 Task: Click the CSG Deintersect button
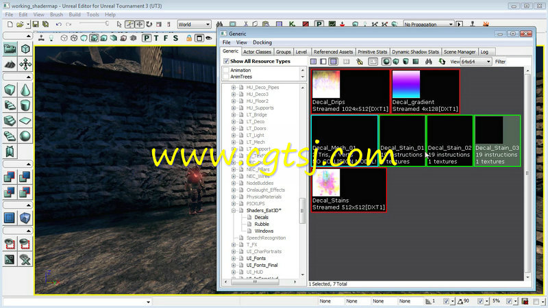click(25, 192)
